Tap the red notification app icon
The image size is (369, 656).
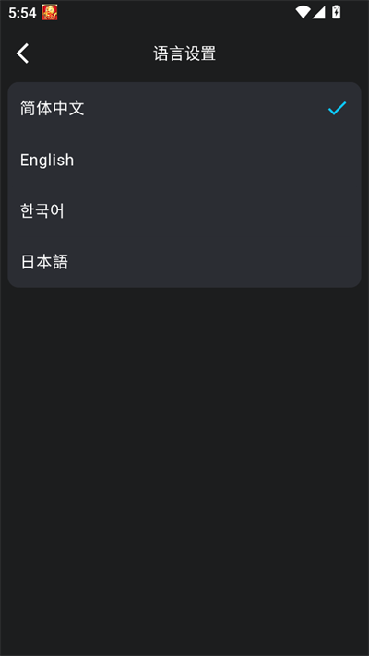(x=50, y=12)
